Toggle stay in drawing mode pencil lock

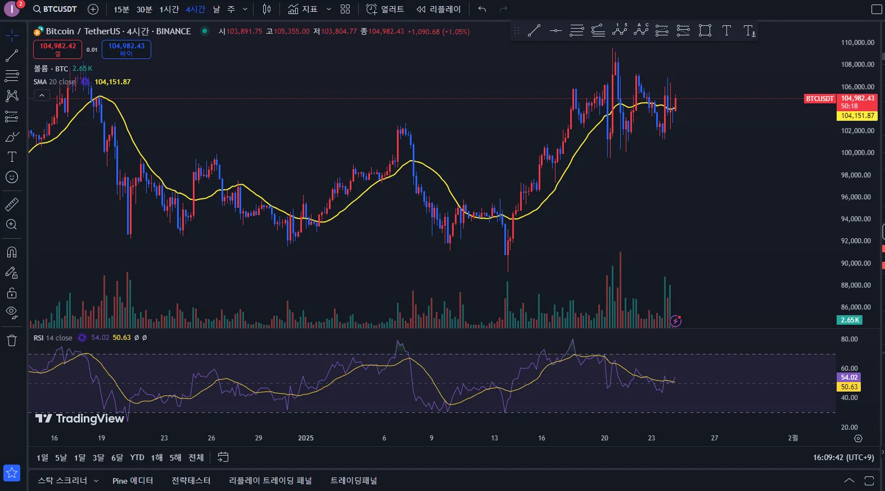click(12, 272)
